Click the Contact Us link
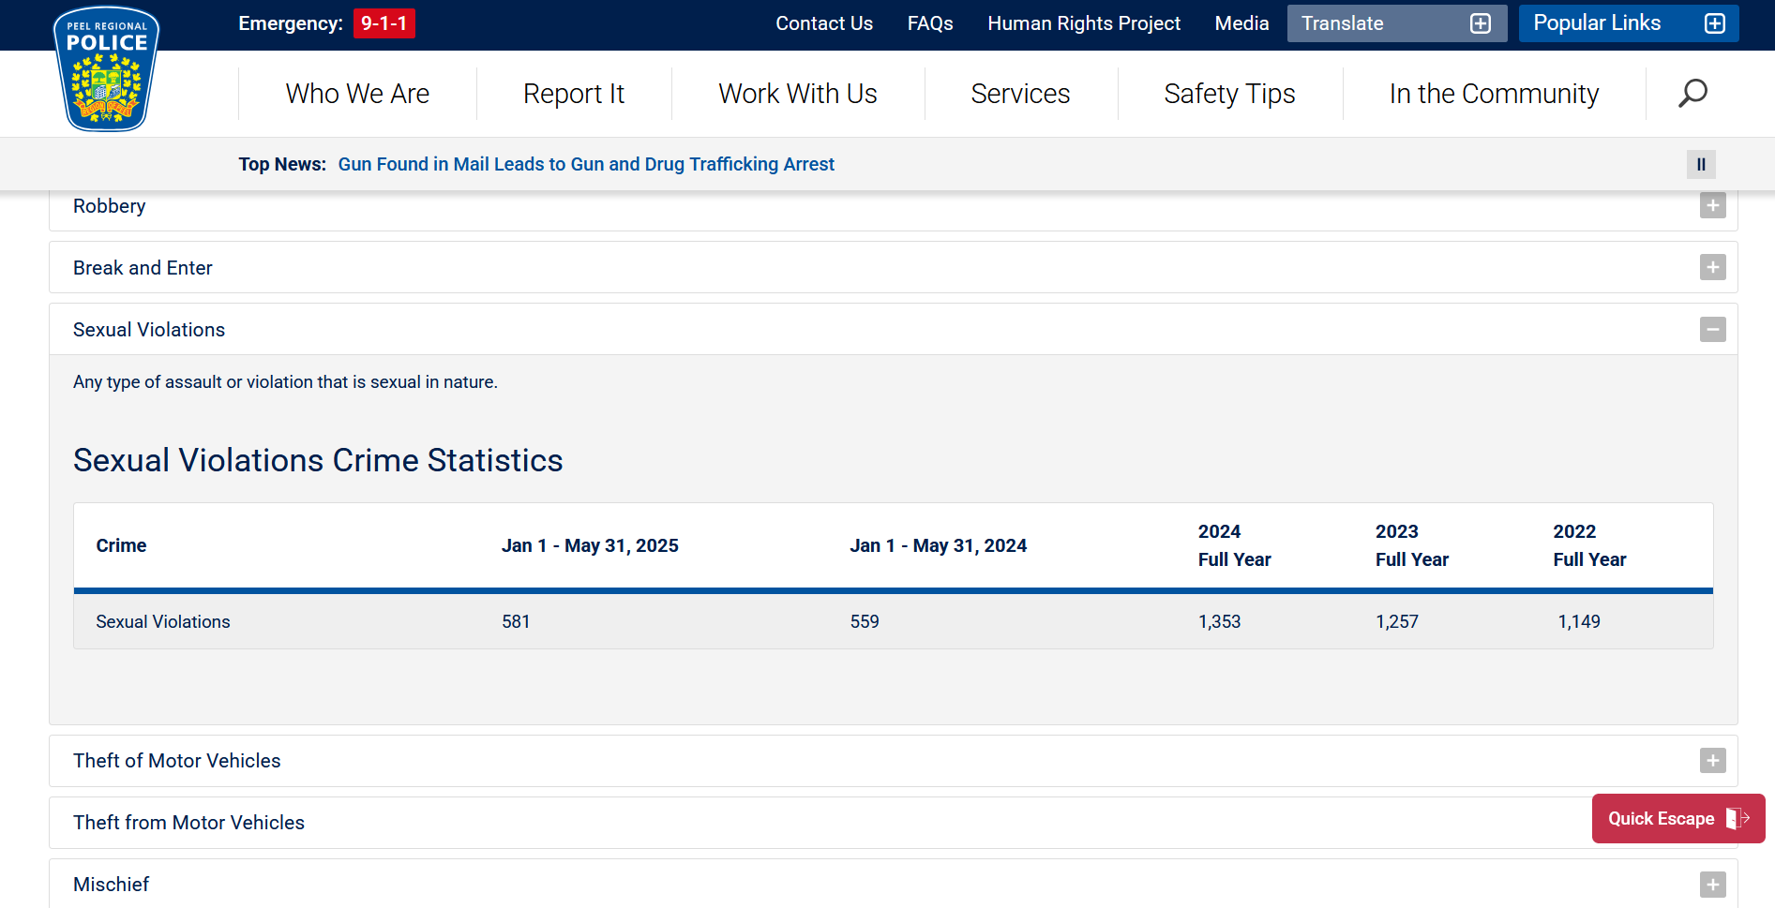Image resolution: width=1775 pixels, height=908 pixels. point(824,23)
